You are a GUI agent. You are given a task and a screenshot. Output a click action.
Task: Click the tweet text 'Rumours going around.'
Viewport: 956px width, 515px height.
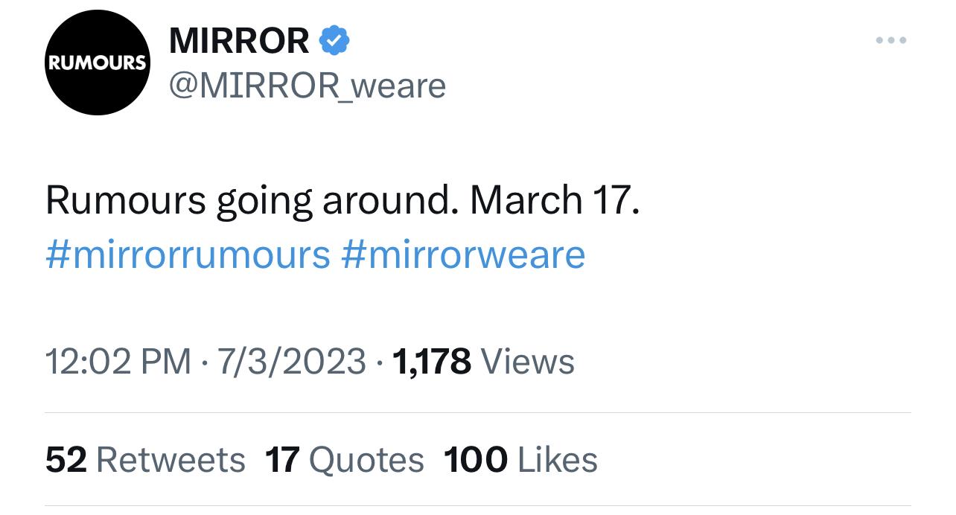(x=251, y=199)
